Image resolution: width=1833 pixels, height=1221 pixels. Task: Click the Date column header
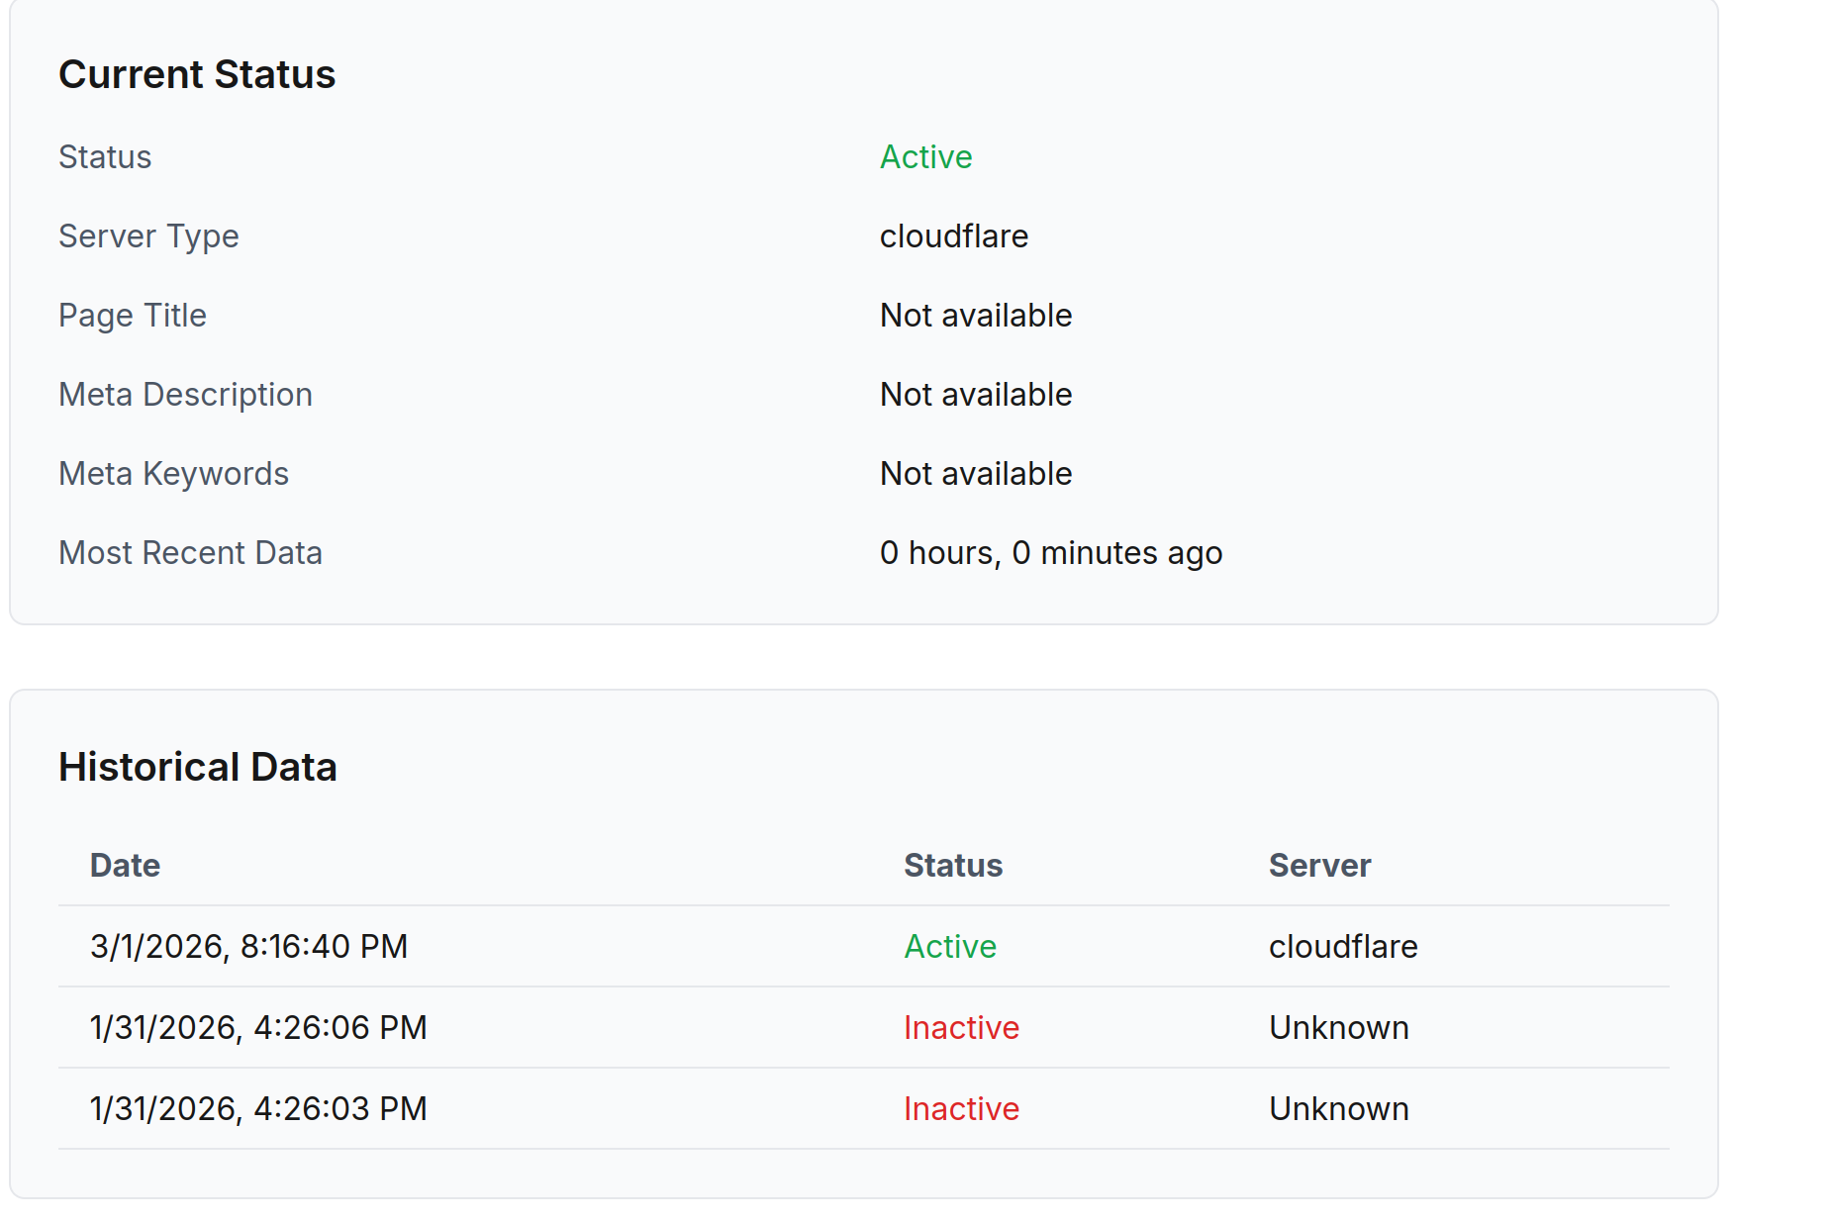(x=125, y=866)
